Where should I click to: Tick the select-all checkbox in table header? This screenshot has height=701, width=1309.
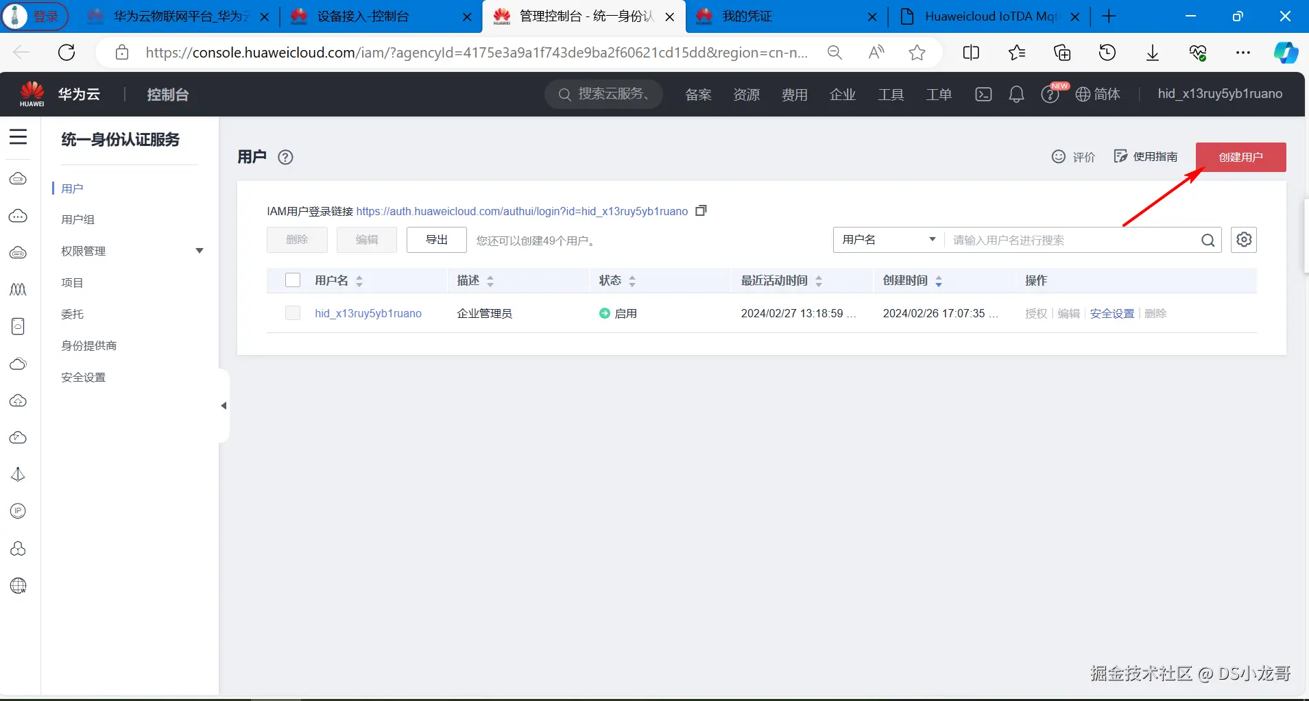[x=293, y=280]
